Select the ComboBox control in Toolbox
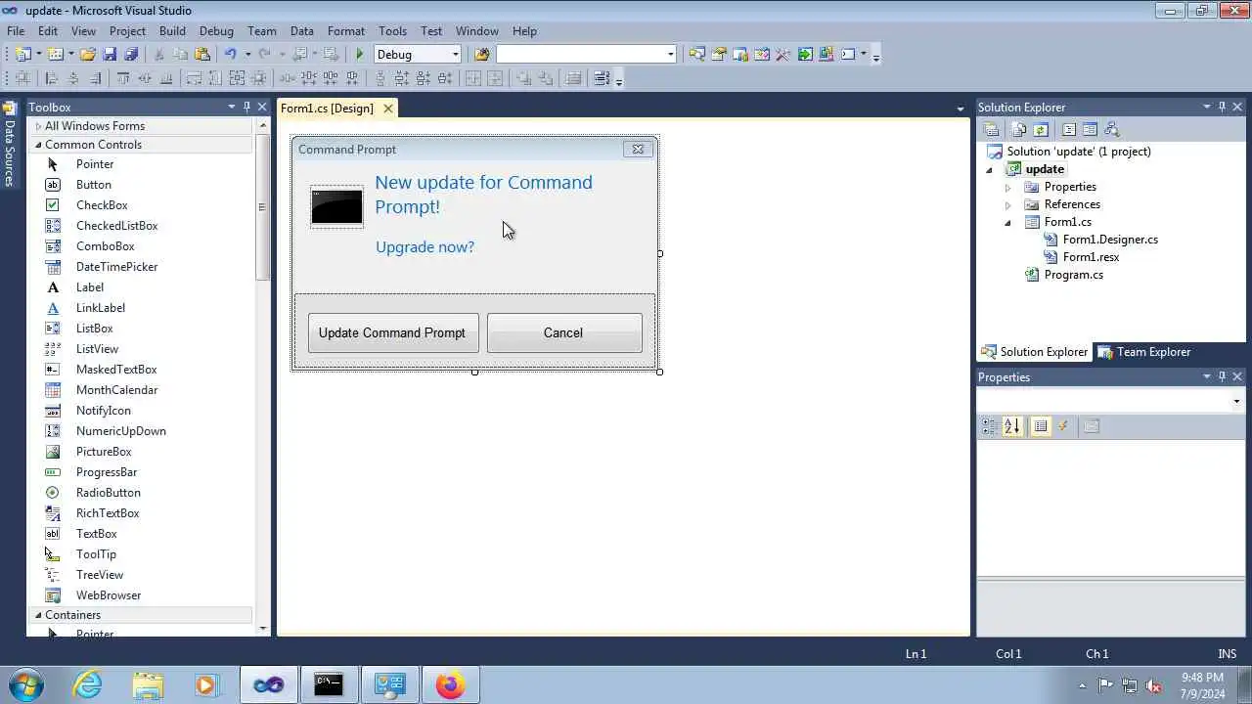The height and width of the screenshot is (704, 1252). click(x=106, y=246)
